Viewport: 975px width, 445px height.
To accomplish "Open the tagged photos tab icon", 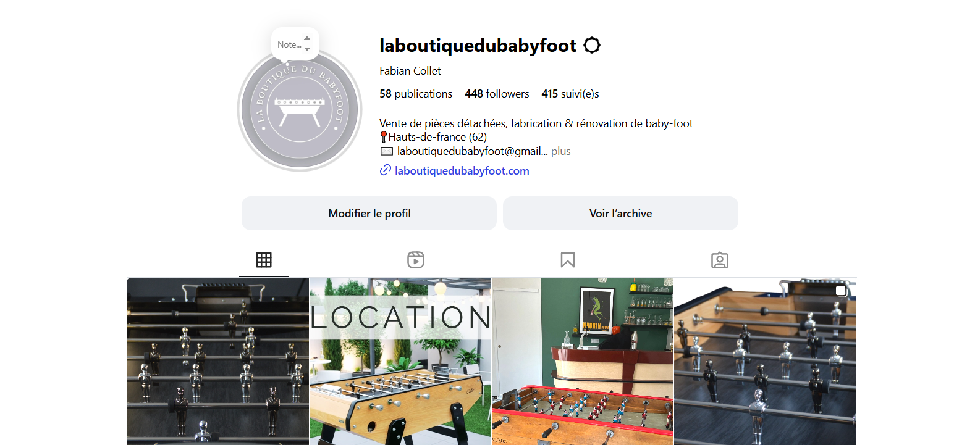I will click(720, 260).
